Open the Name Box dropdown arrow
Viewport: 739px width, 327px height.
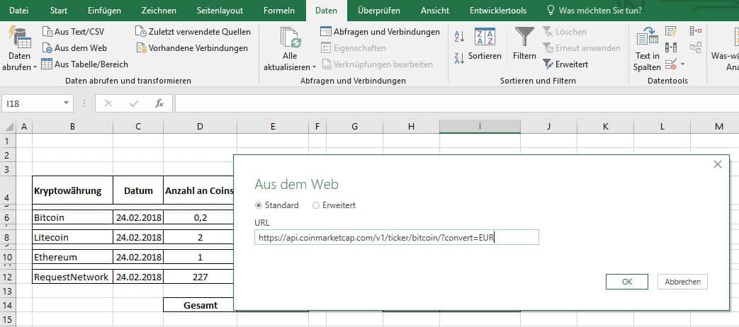click(x=67, y=103)
